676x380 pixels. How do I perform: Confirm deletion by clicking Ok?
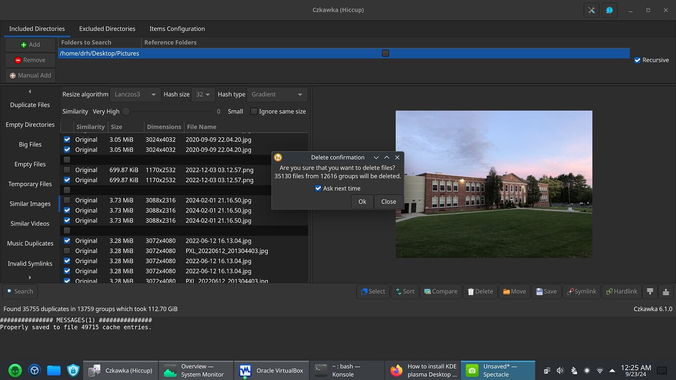pyautogui.click(x=362, y=201)
